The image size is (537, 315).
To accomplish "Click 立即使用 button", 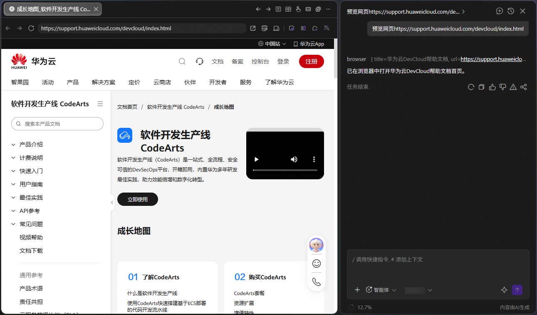I will pos(138,199).
